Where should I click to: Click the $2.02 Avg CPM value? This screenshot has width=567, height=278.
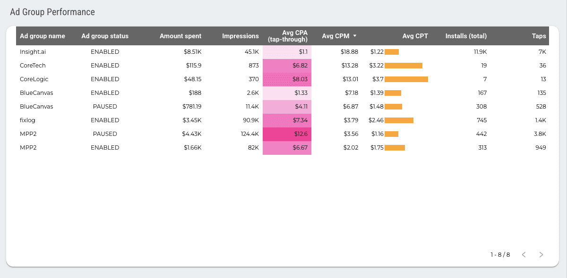pos(351,147)
